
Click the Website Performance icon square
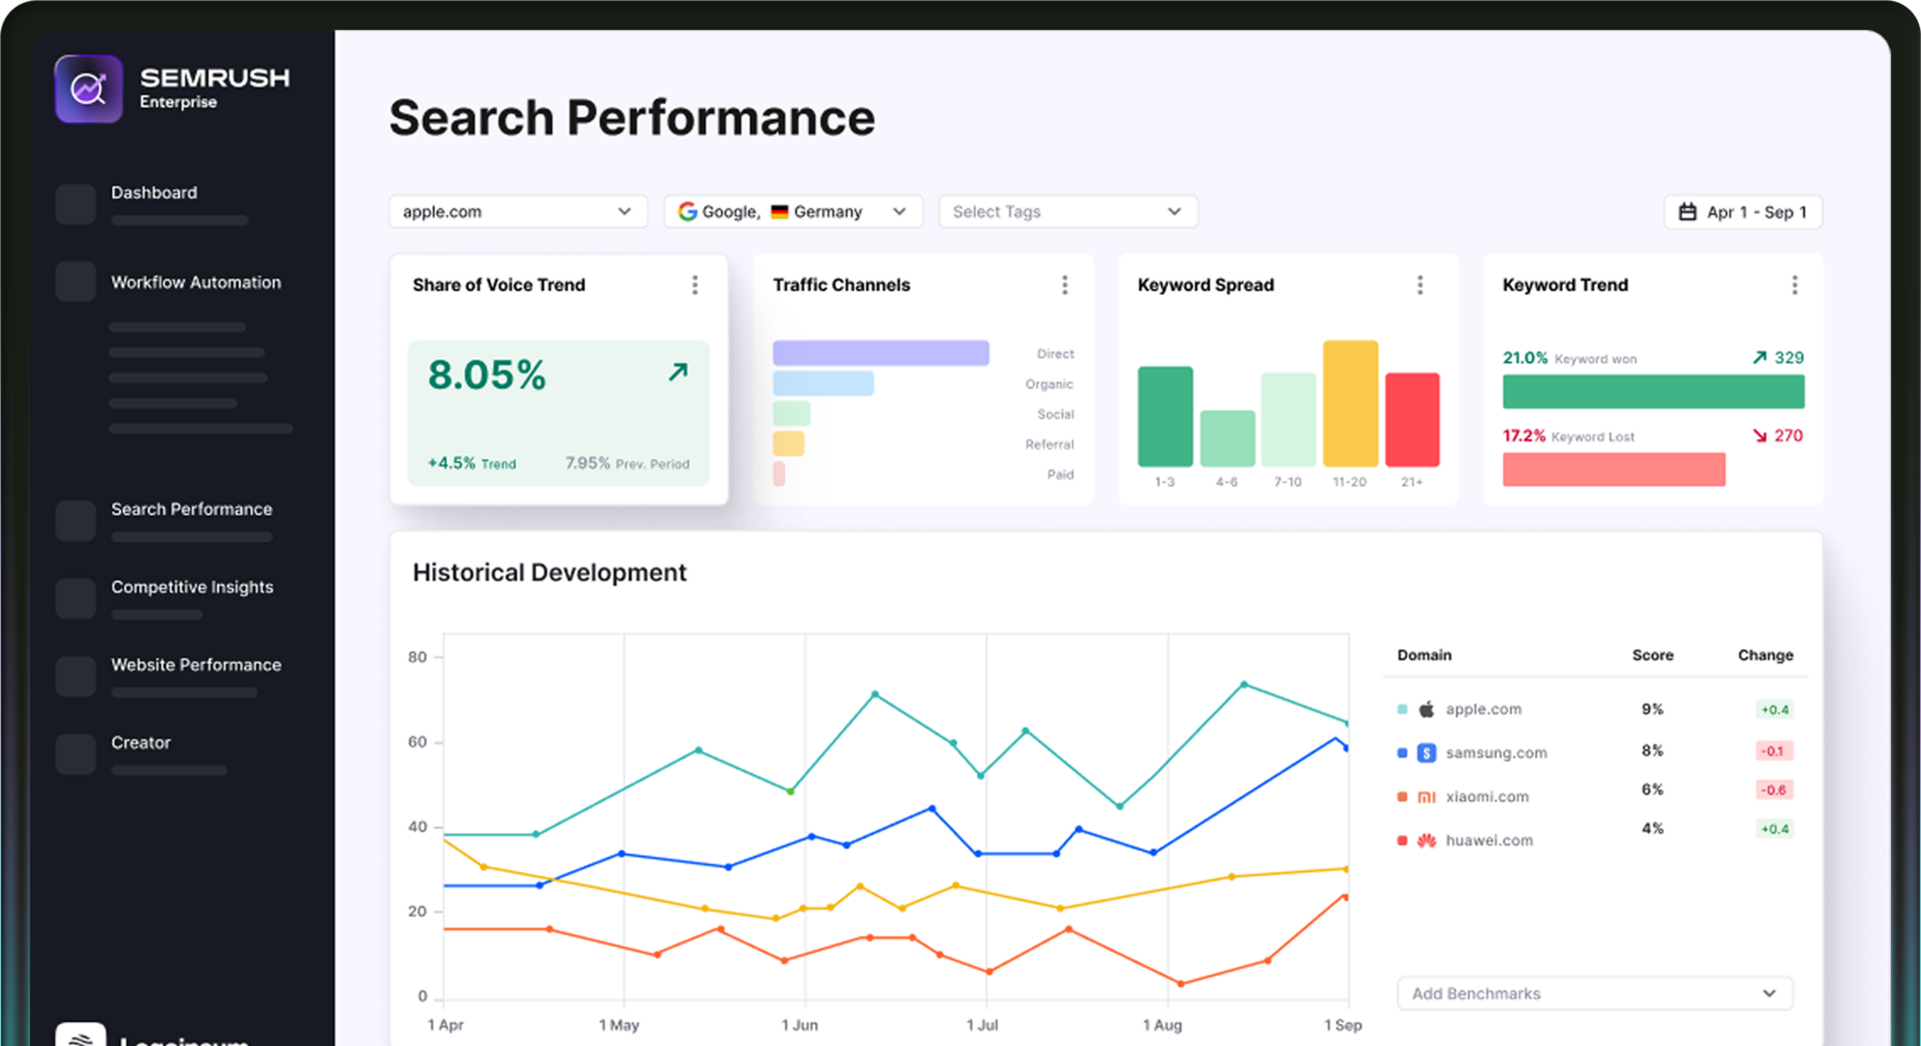(75, 675)
